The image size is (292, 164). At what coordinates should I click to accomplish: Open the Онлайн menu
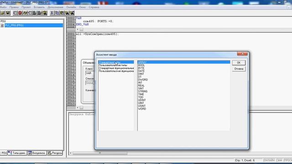point(71,7)
